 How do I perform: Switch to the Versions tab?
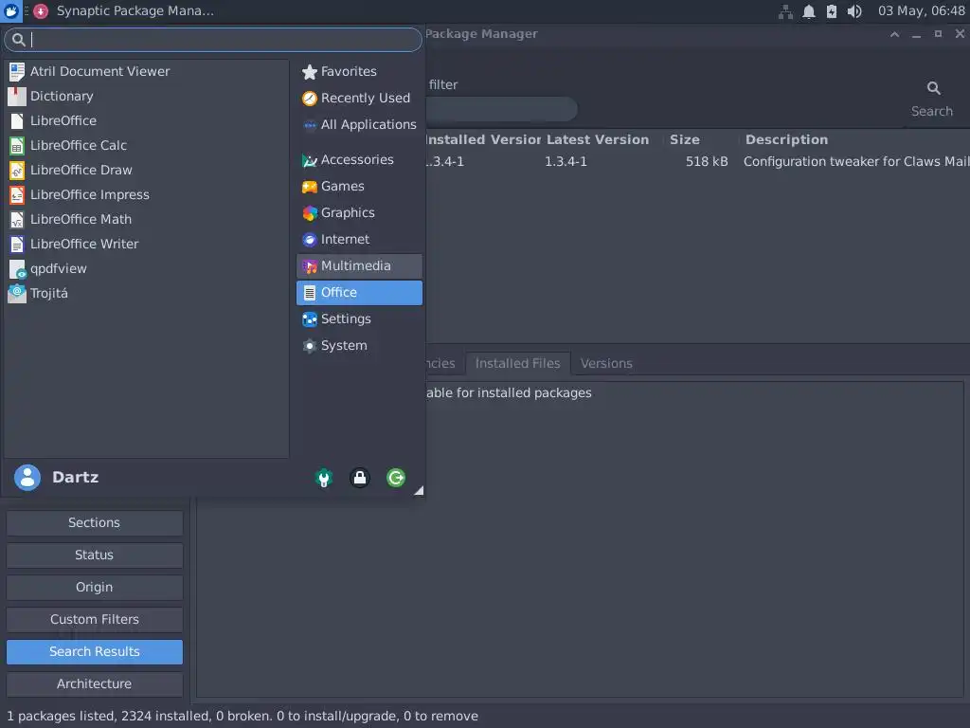pos(606,363)
